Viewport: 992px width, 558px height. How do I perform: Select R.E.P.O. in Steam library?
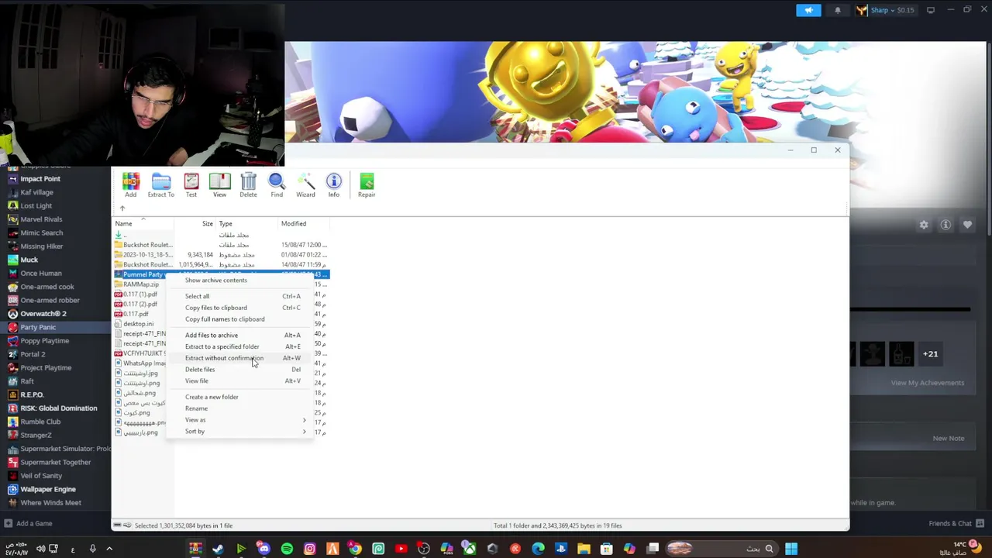(x=32, y=395)
